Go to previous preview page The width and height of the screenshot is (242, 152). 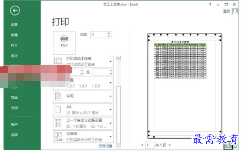142,145
